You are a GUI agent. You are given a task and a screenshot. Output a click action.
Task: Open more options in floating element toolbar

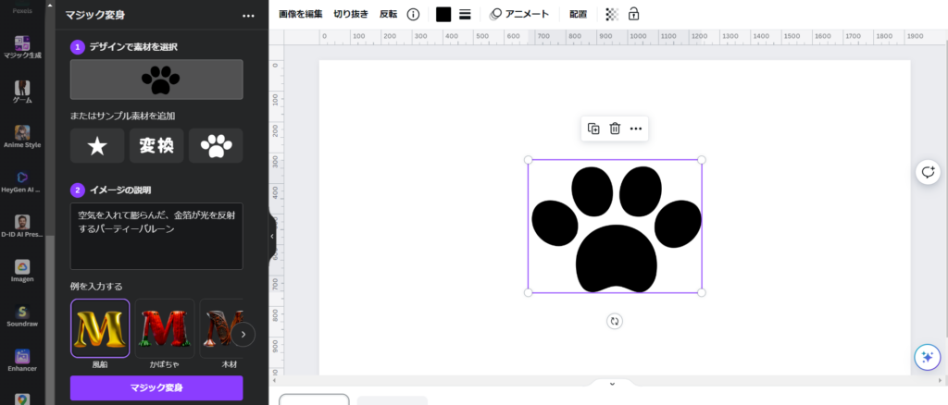coord(636,129)
